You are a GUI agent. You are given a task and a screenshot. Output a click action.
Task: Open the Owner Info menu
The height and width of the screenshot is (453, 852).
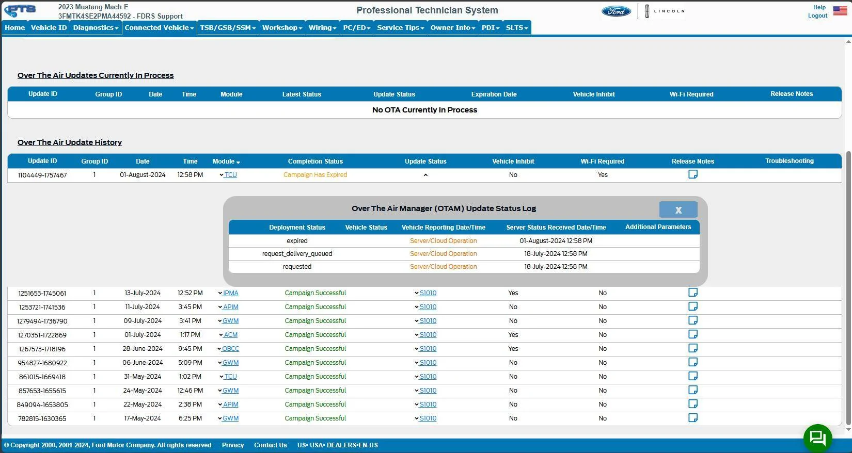pyautogui.click(x=453, y=28)
